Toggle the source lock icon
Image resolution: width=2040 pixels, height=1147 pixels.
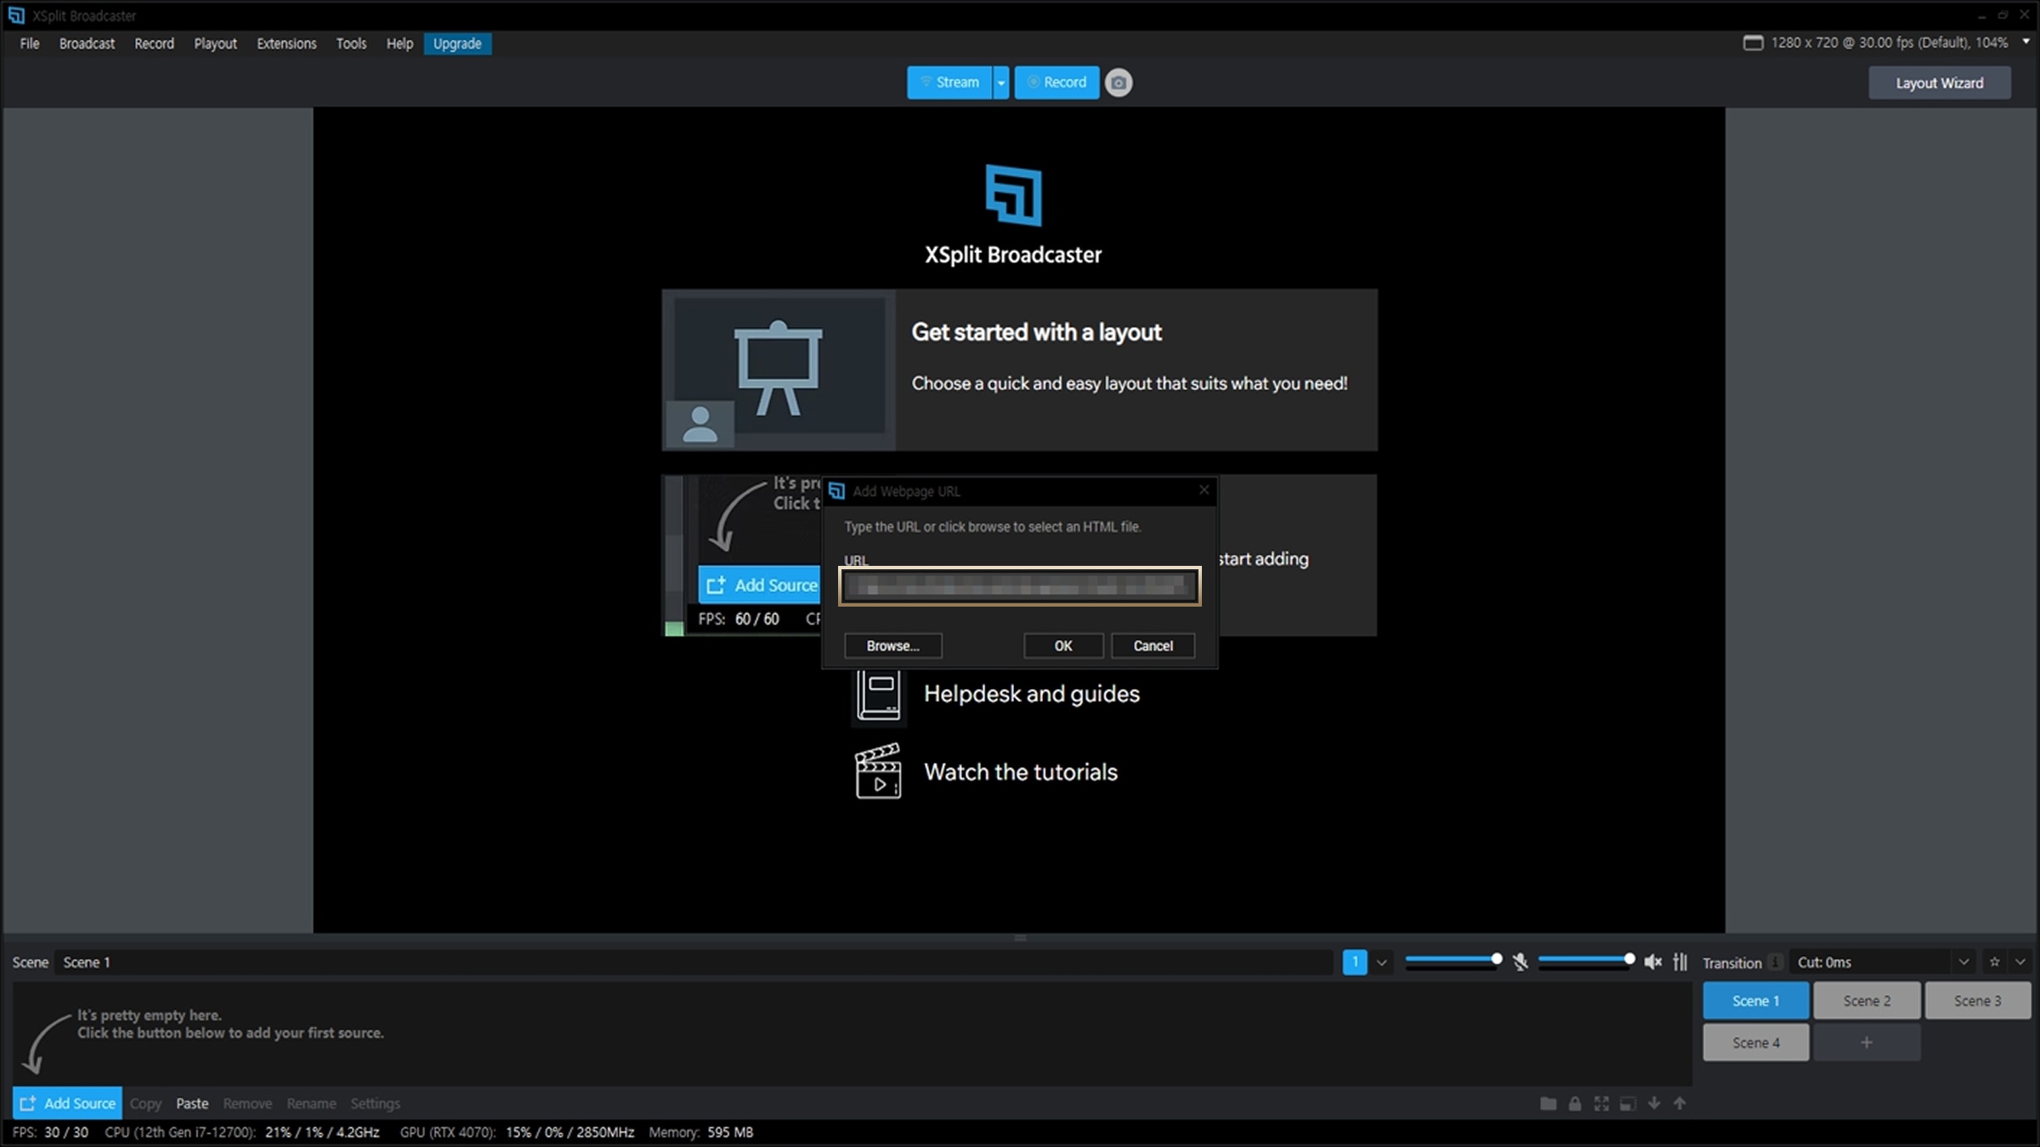pos(1575,1104)
